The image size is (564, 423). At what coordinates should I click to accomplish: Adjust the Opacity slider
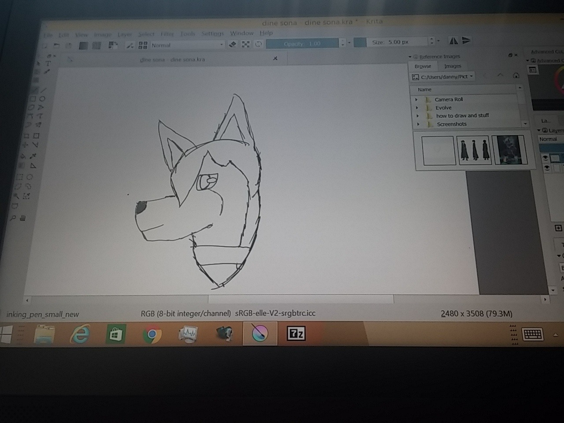(x=302, y=44)
